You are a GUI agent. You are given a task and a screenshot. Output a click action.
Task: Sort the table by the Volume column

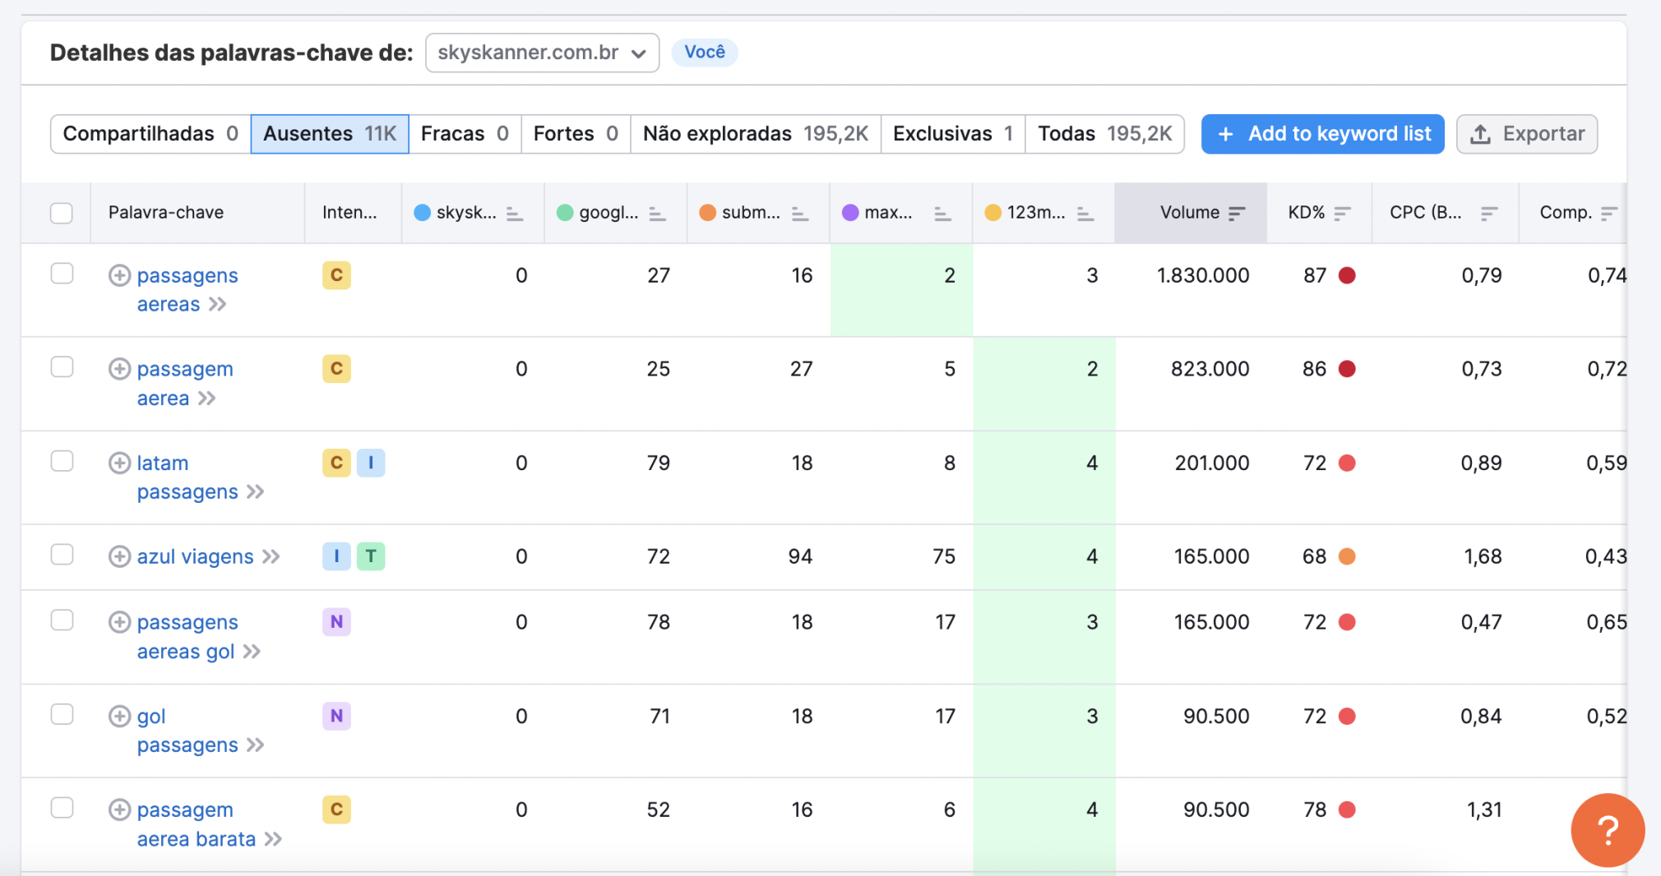tap(1237, 212)
